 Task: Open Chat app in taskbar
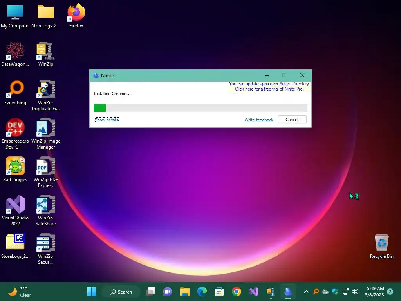(168, 292)
